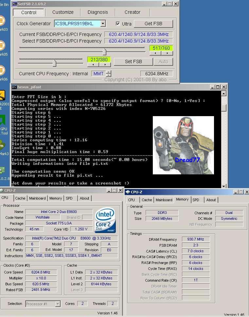Screen dimensions: 249x317
Task: Click the Dread77 avatar image
Action: click(x=183, y=145)
